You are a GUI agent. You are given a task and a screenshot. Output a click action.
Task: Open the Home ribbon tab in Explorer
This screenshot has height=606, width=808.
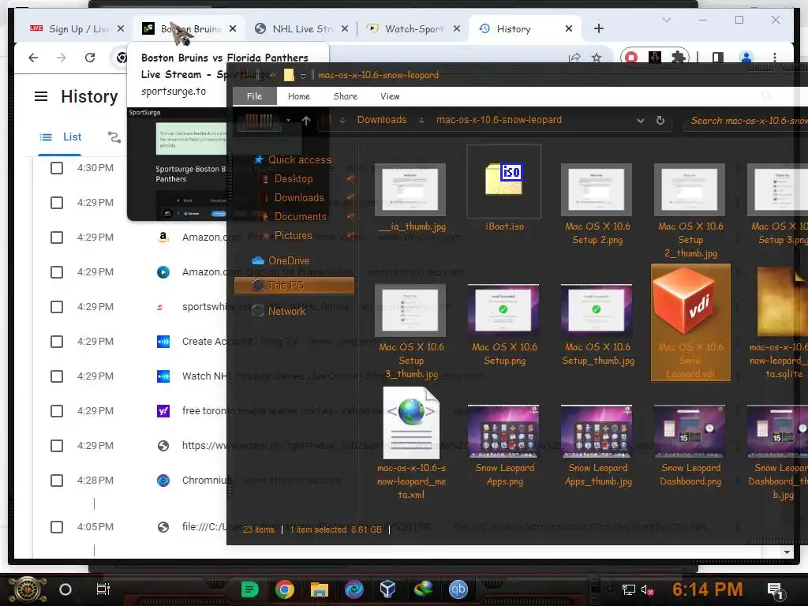(x=299, y=96)
